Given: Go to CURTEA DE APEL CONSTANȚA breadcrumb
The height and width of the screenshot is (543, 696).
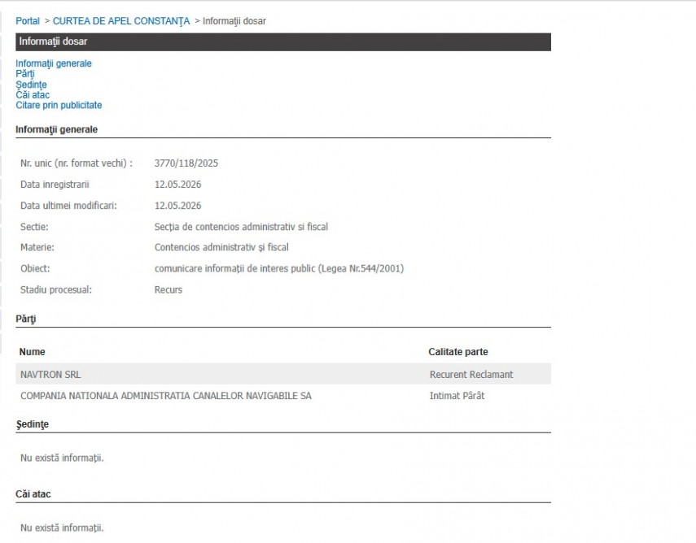Looking at the screenshot, I should (x=121, y=21).
